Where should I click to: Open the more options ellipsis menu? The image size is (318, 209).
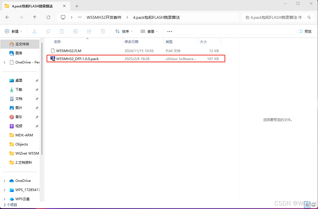click(169, 31)
